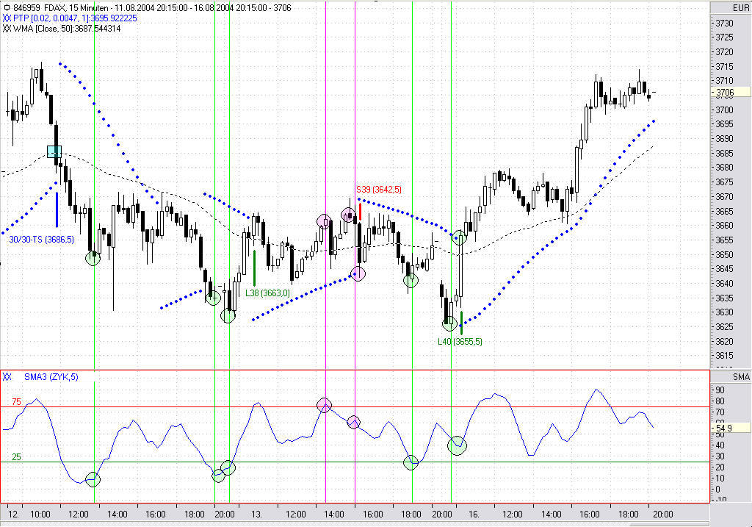752x527 pixels.
Task: Click the green L40 long entry bar
Action: click(x=461, y=323)
